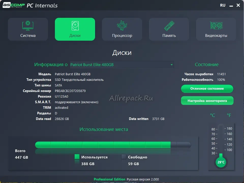This screenshot has width=244, height=183.
Task: Click the revision value U1125A0
Action: coord(62,97)
